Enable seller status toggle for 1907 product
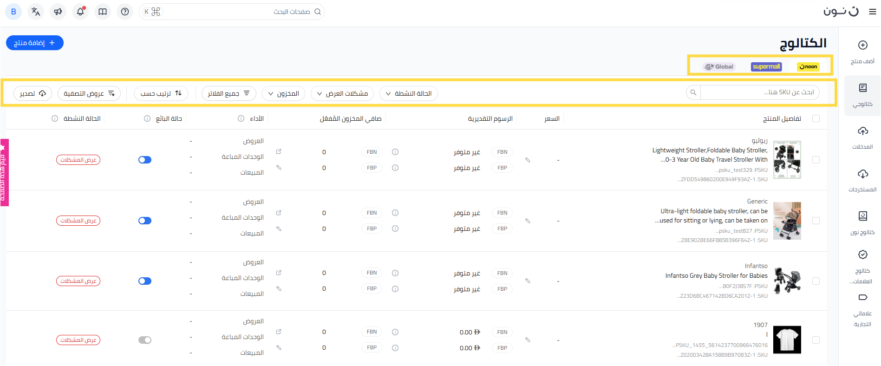This screenshot has width=881, height=366. 145,340
